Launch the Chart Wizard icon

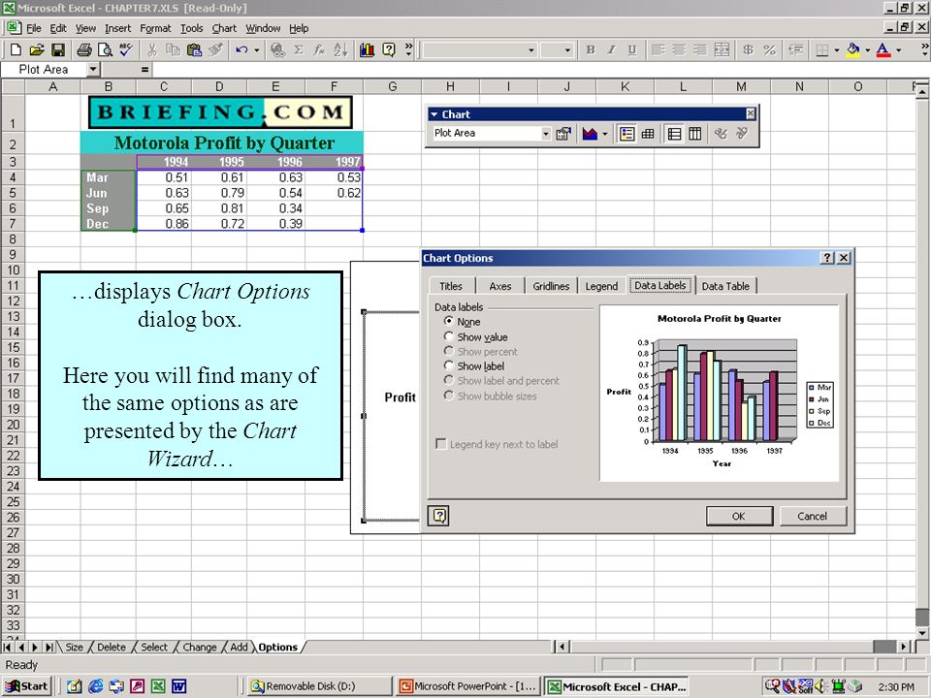click(367, 49)
